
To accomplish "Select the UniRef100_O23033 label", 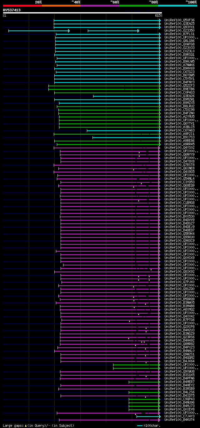I will point(179,48).
